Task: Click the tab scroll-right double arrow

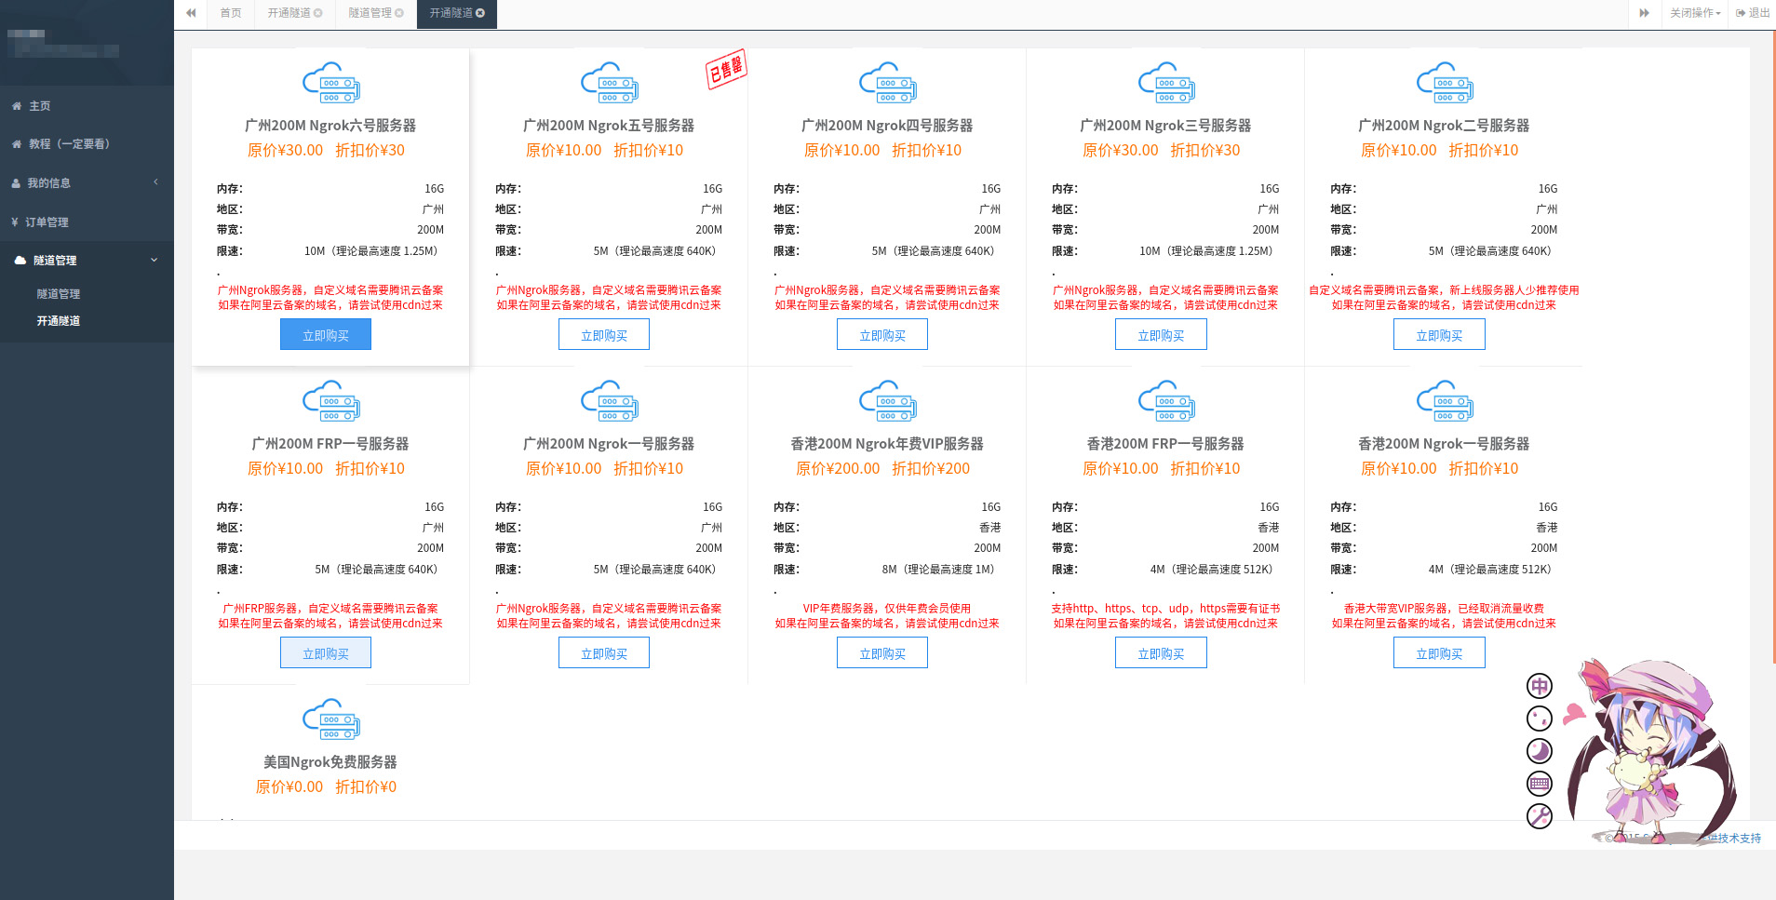Action: (1645, 13)
